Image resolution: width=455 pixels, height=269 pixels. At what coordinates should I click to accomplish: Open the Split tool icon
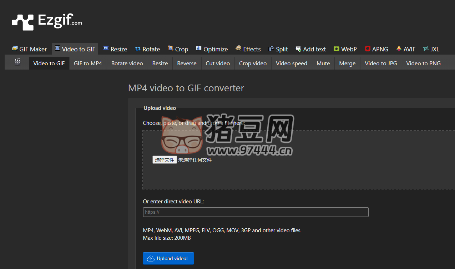[x=272, y=49]
